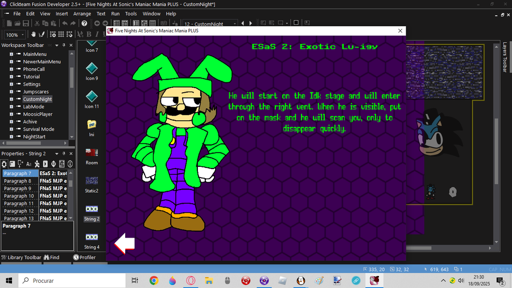Expand the Survival Mode tree node
512x288 pixels.
(11, 129)
